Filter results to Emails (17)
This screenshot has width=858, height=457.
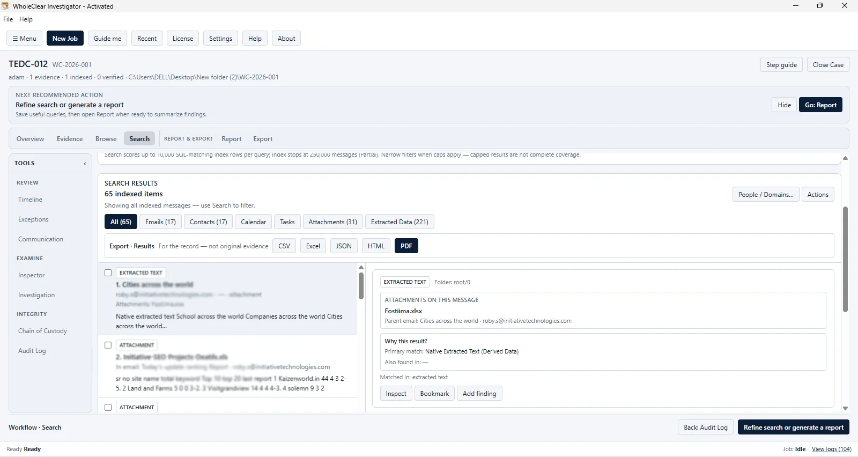click(160, 222)
